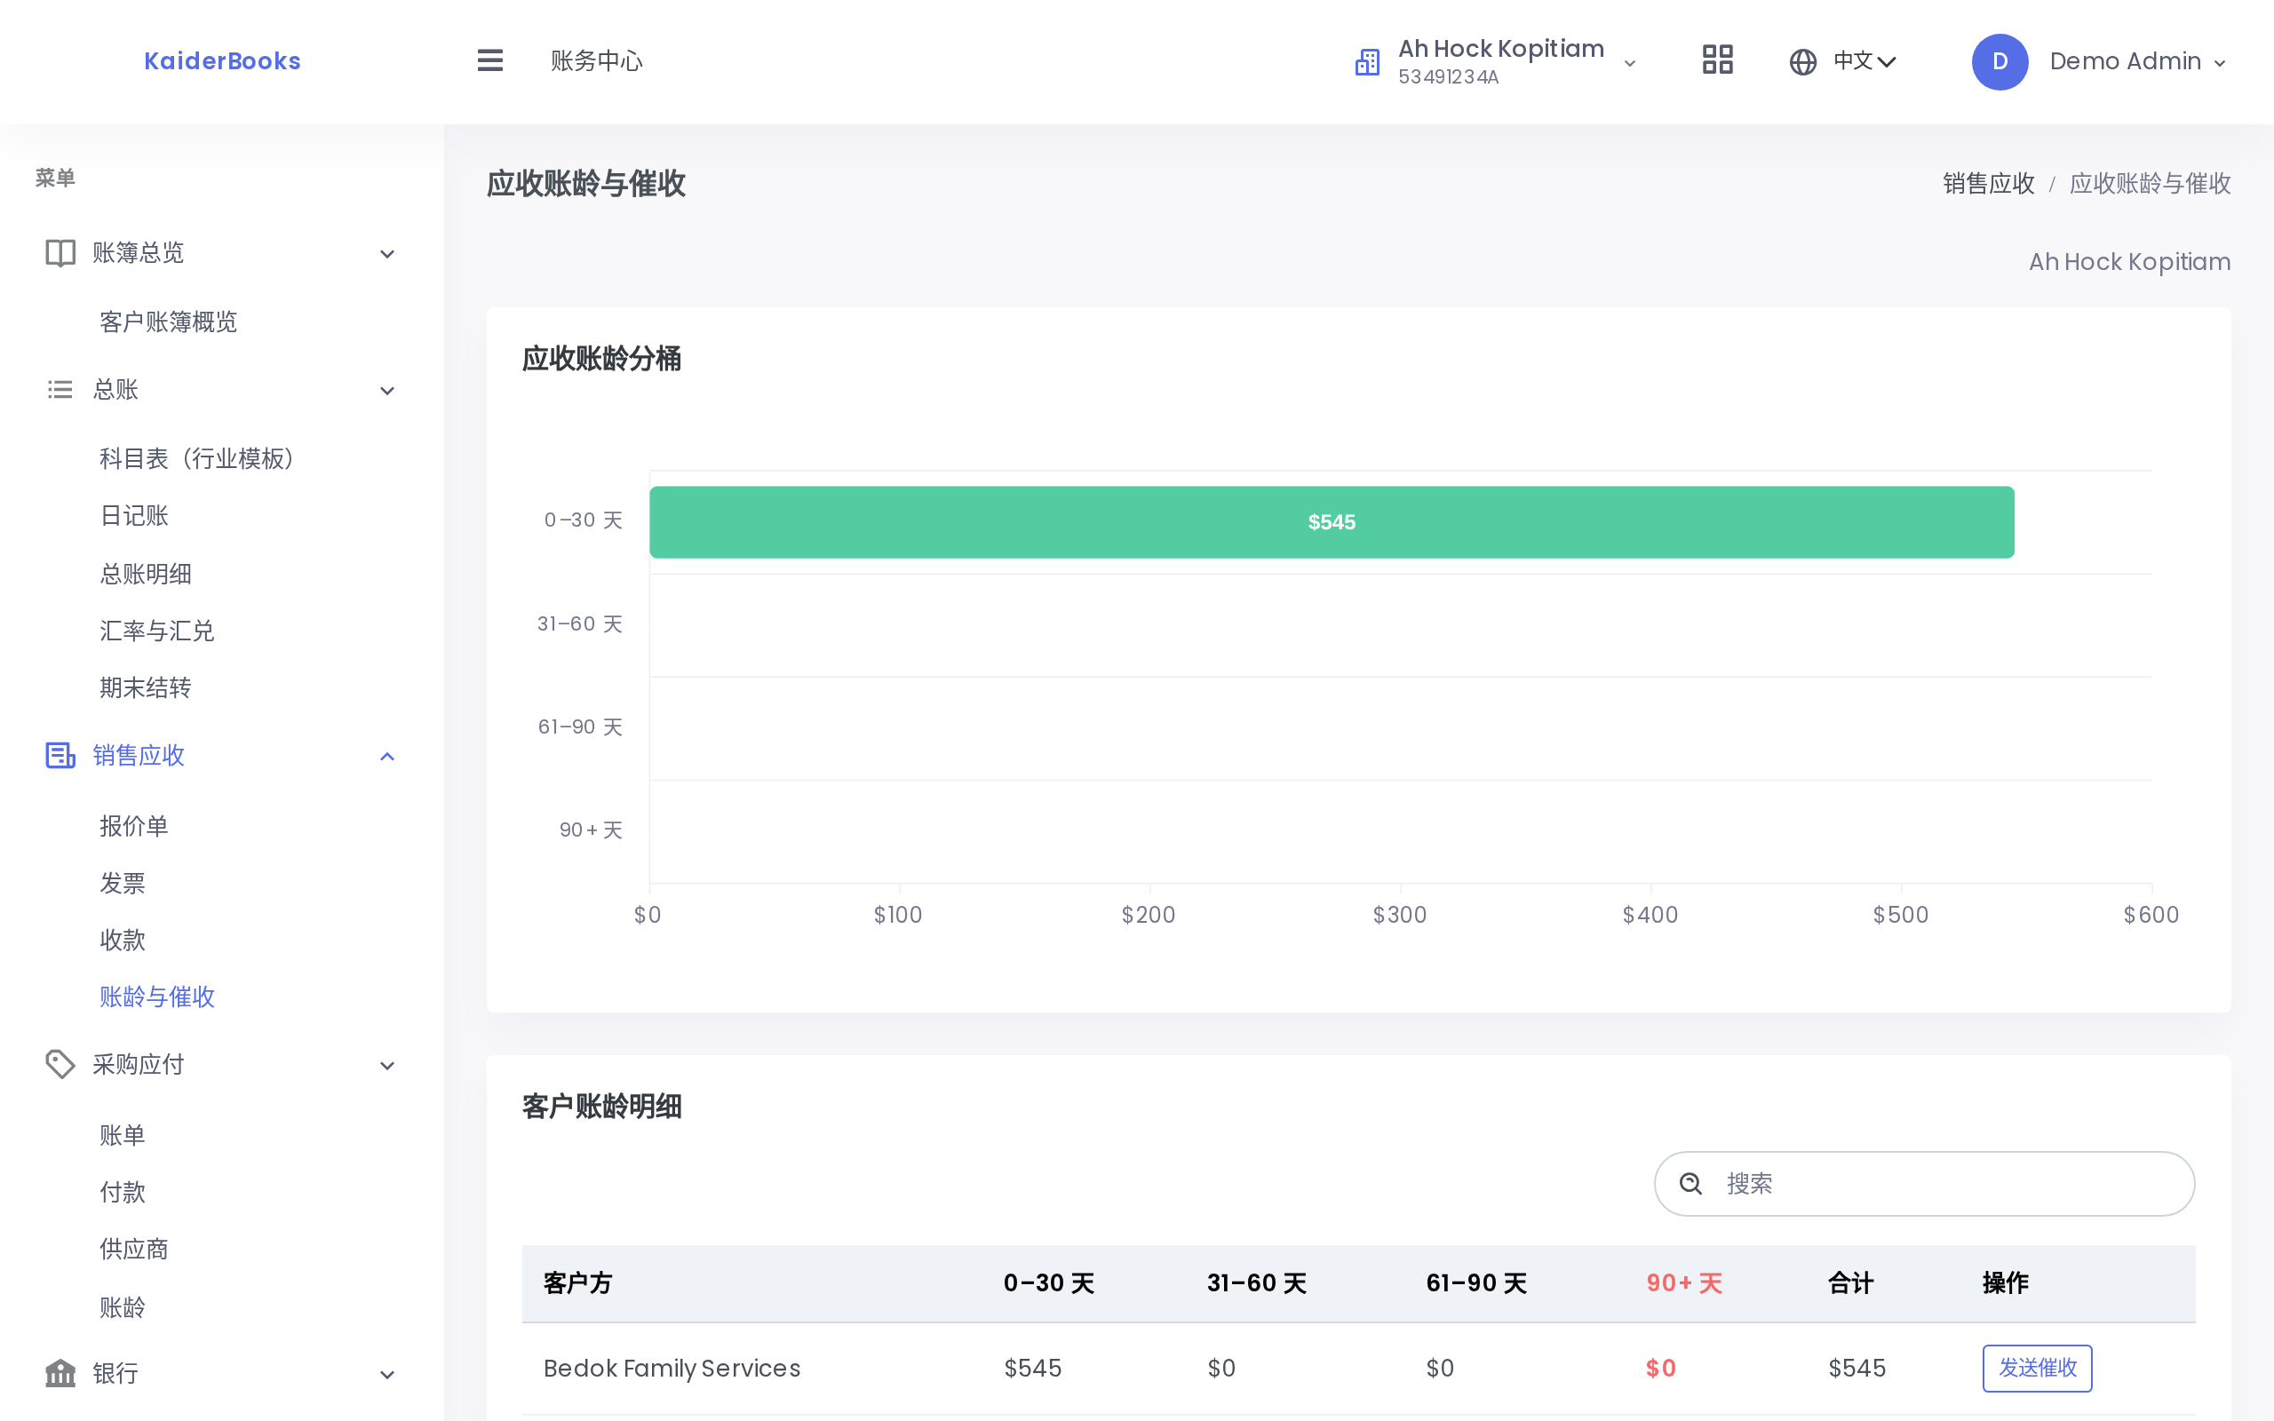Viewport: 2274px width, 1421px height.
Task: Open 付款 menu item
Action: [x=123, y=1193]
